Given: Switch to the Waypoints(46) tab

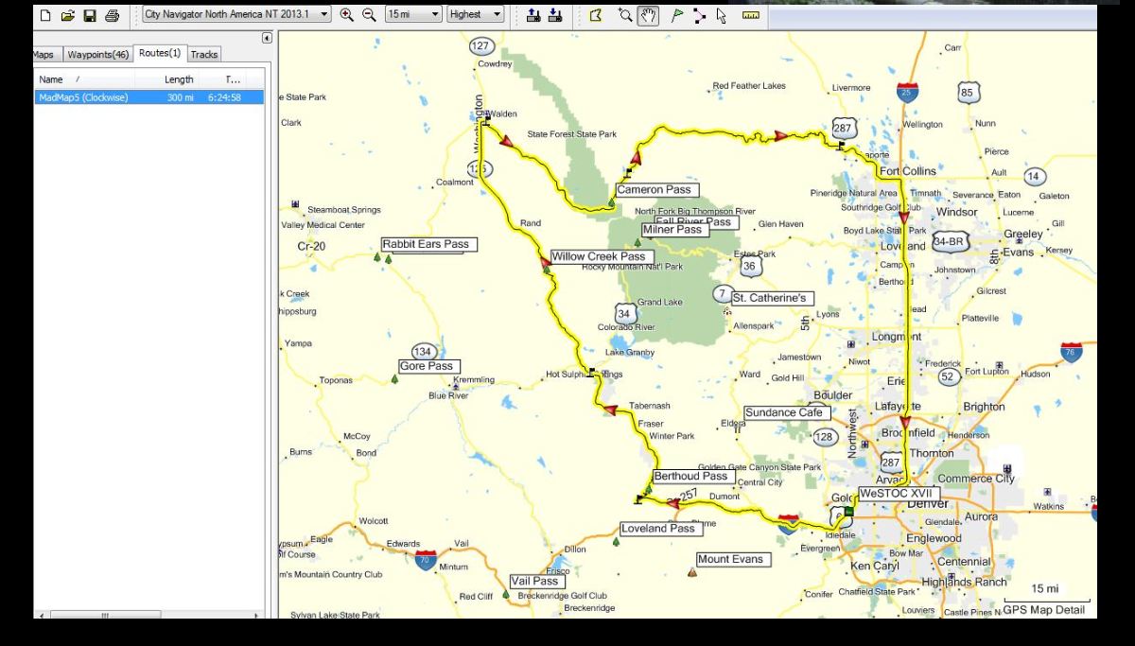Looking at the screenshot, I should (97, 55).
